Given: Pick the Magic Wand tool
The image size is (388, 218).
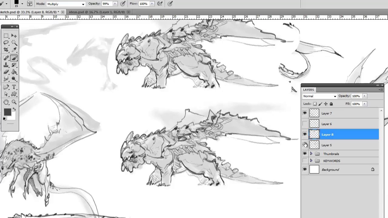Looking at the screenshot, I should click(x=14, y=43).
